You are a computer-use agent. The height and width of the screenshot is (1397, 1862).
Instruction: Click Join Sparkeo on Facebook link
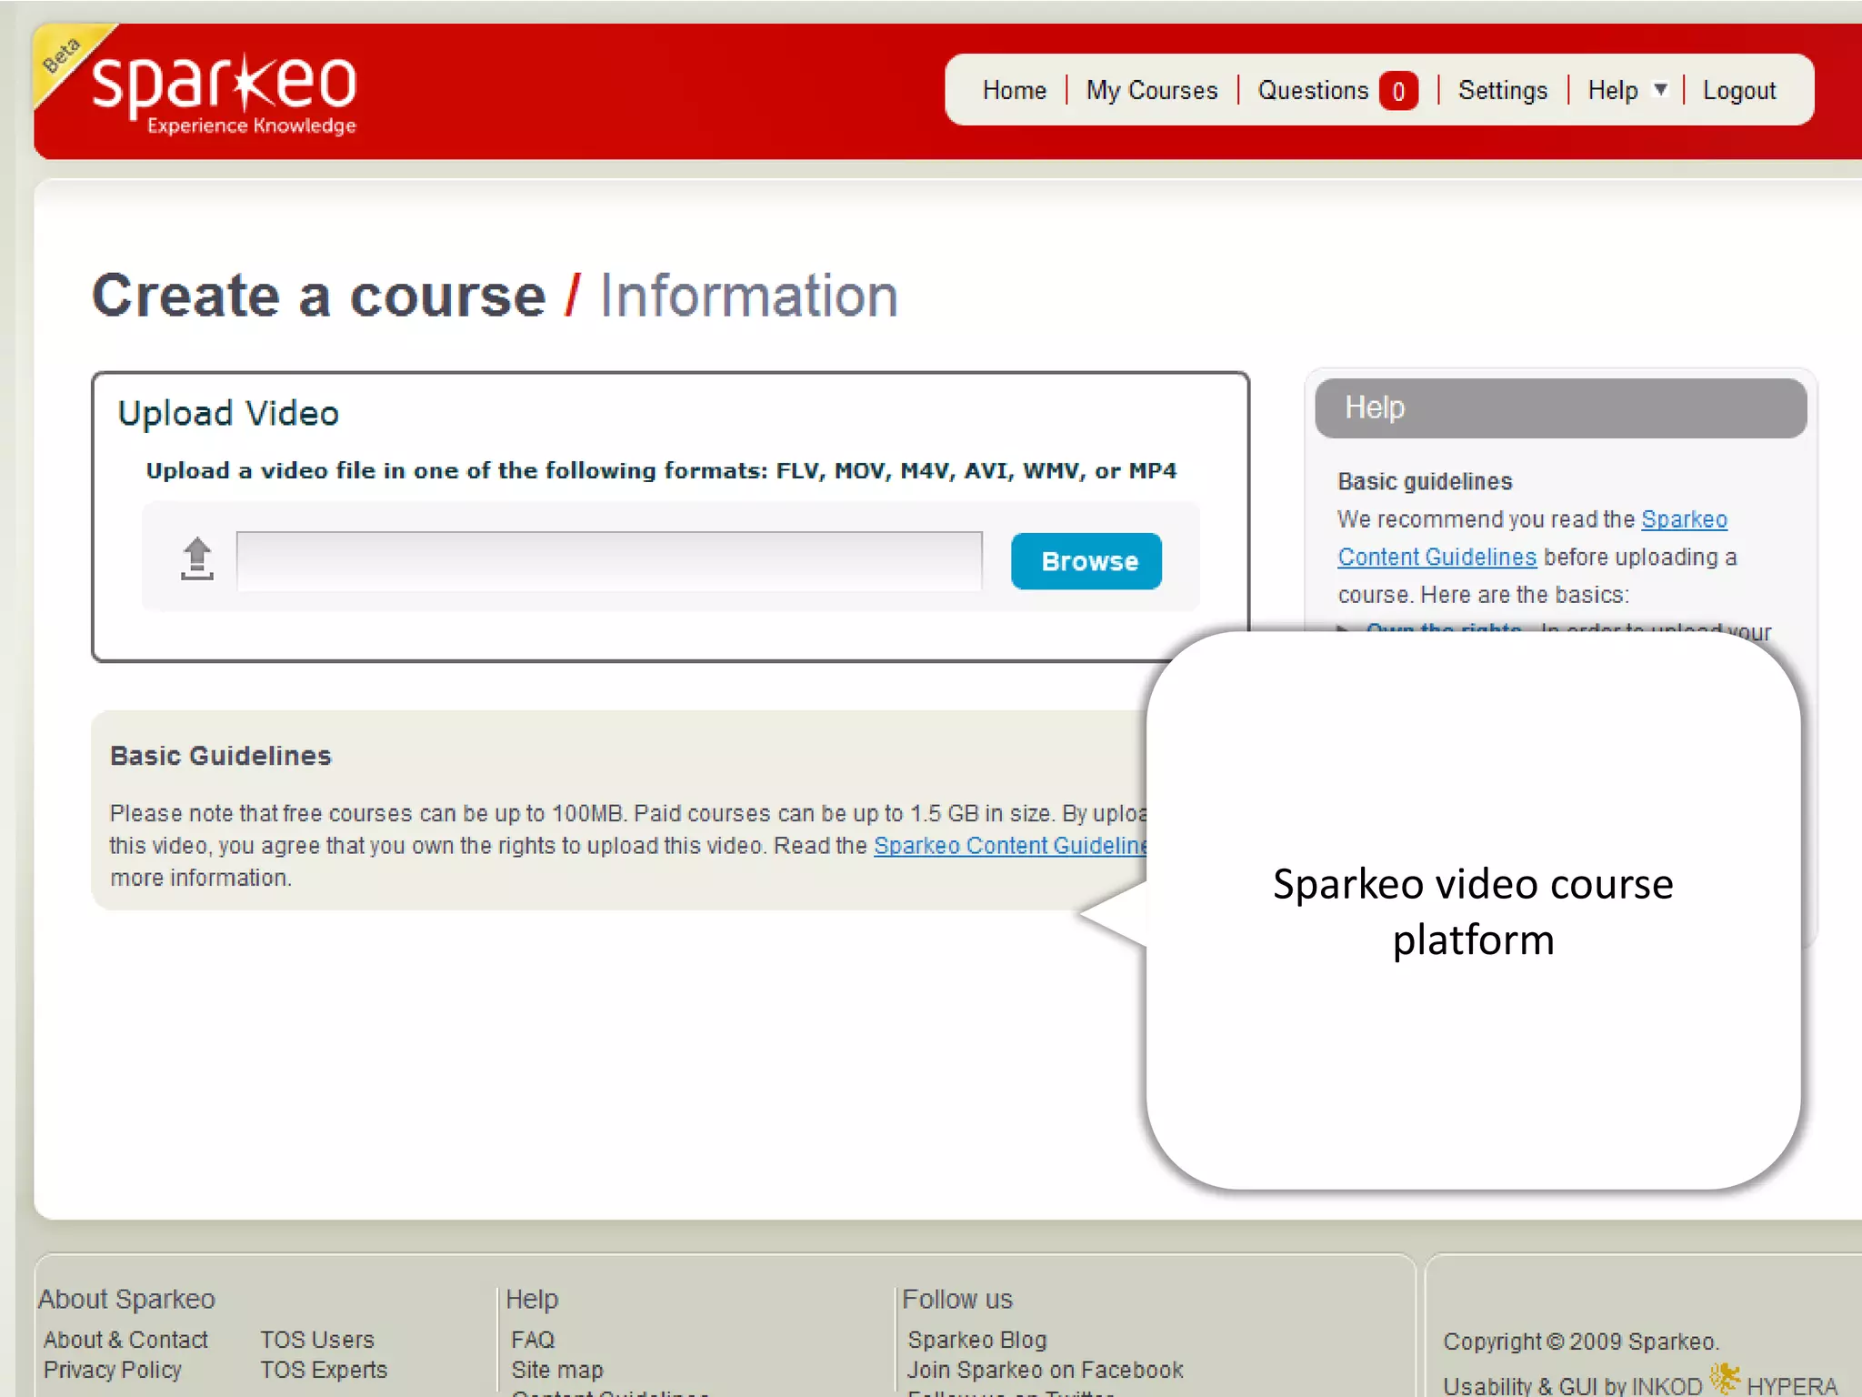1045,1370
